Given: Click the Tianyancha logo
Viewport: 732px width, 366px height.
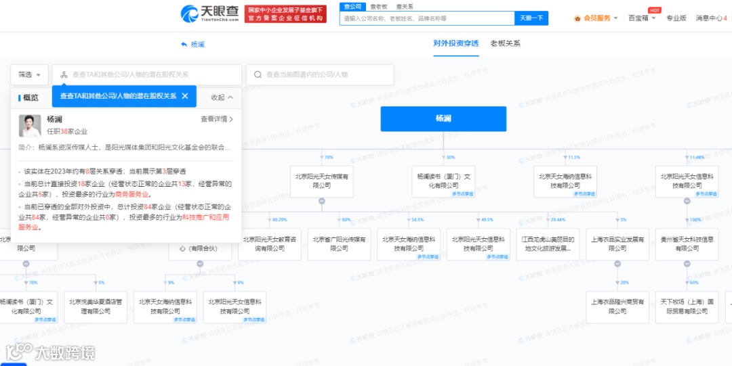Looking at the screenshot, I should click(x=210, y=13).
